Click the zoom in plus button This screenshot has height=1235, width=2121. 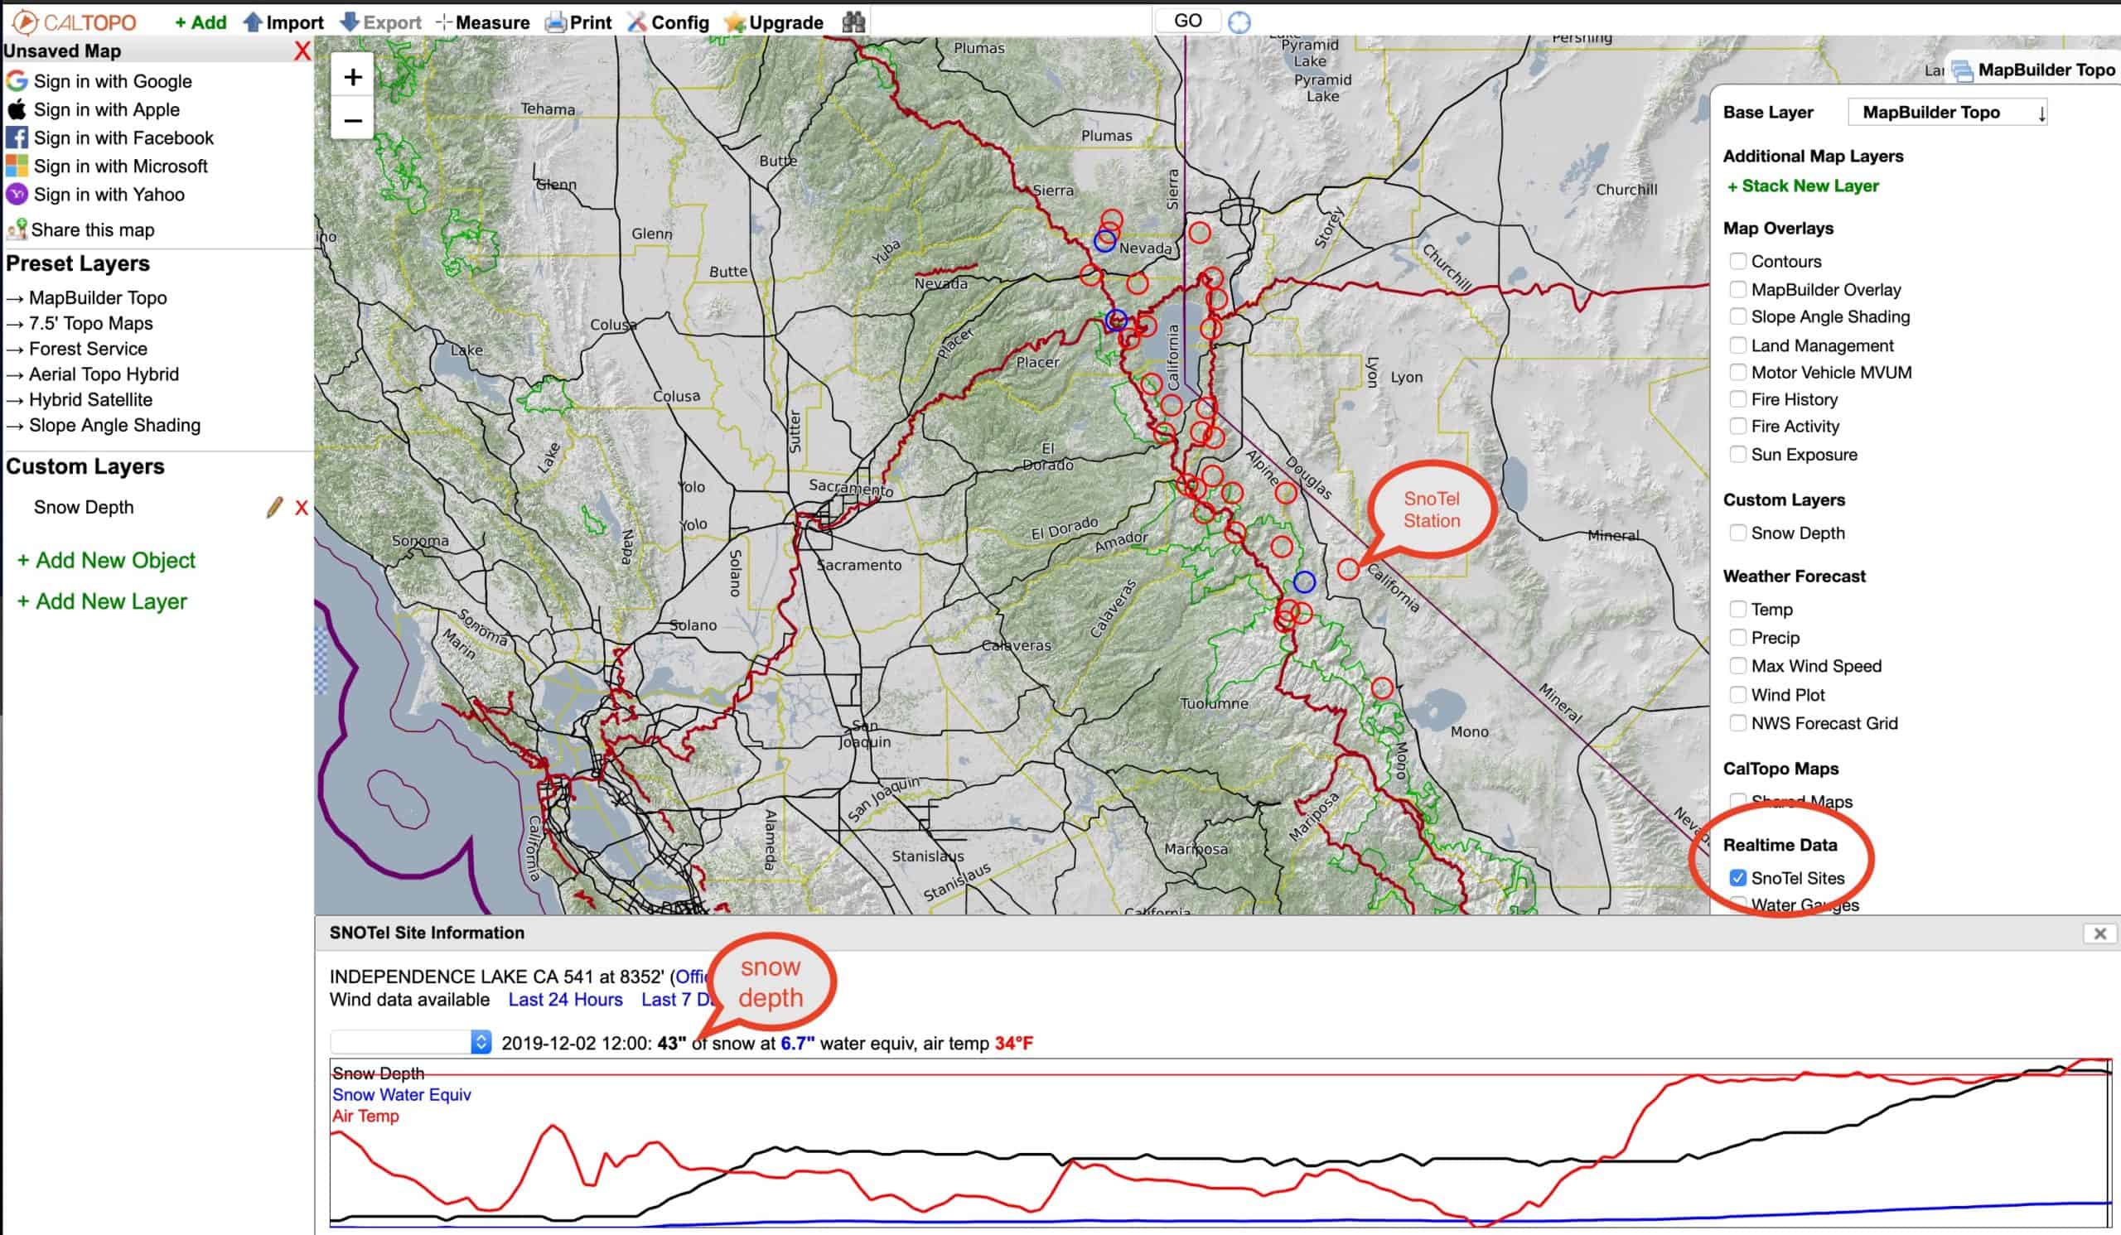[353, 77]
